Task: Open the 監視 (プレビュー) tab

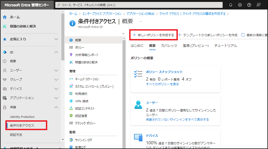Action: 196,46
